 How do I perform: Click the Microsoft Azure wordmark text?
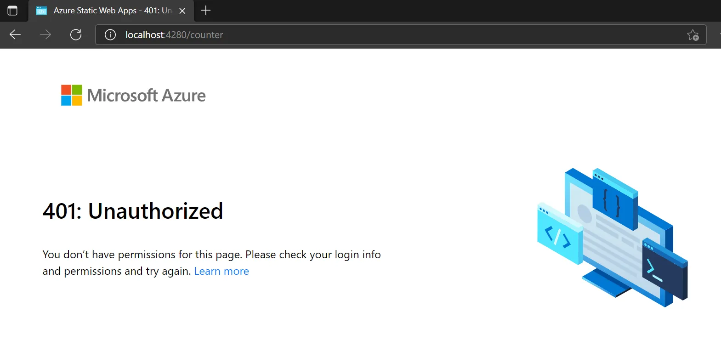pos(146,96)
